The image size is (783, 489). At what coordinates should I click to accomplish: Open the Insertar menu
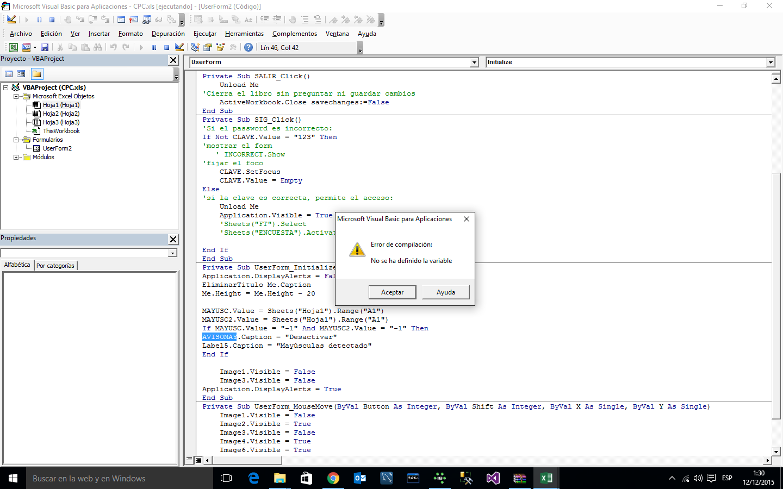pos(99,34)
